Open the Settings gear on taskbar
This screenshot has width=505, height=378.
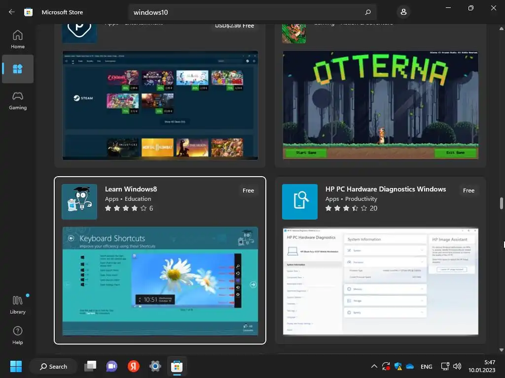point(155,366)
